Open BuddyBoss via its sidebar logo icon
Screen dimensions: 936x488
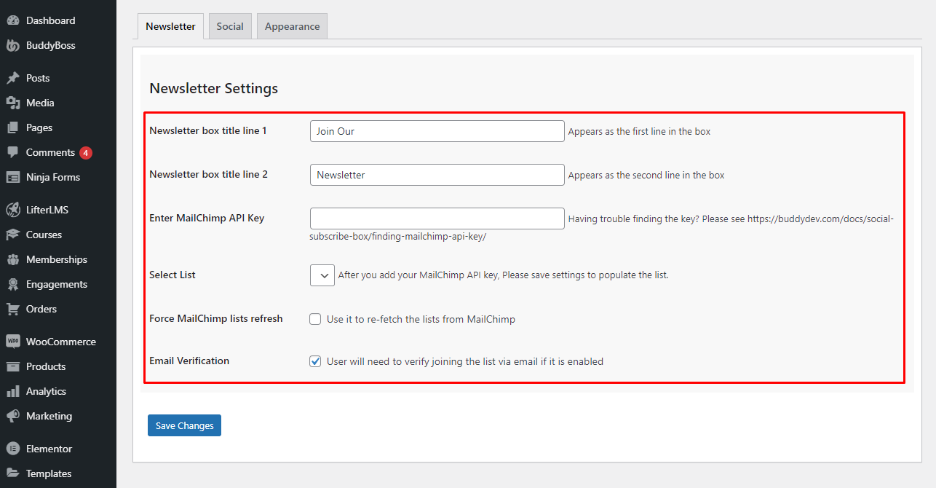tap(12, 45)
